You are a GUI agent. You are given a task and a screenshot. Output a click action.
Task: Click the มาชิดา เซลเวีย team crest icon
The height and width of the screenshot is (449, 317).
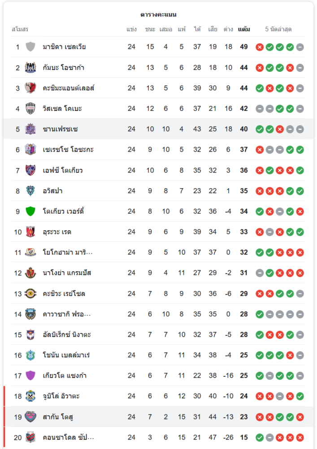(30, 47)
